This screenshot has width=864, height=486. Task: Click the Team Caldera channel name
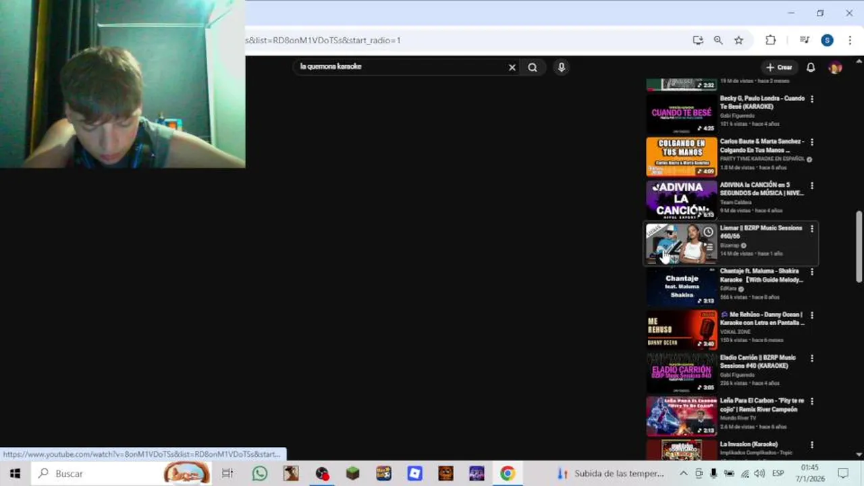(734, 202)
